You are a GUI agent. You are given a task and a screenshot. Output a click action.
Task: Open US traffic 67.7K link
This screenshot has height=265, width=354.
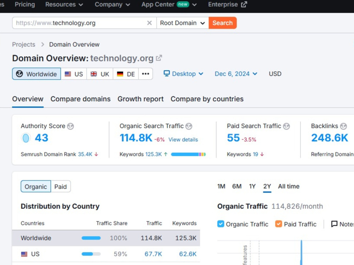153,254
